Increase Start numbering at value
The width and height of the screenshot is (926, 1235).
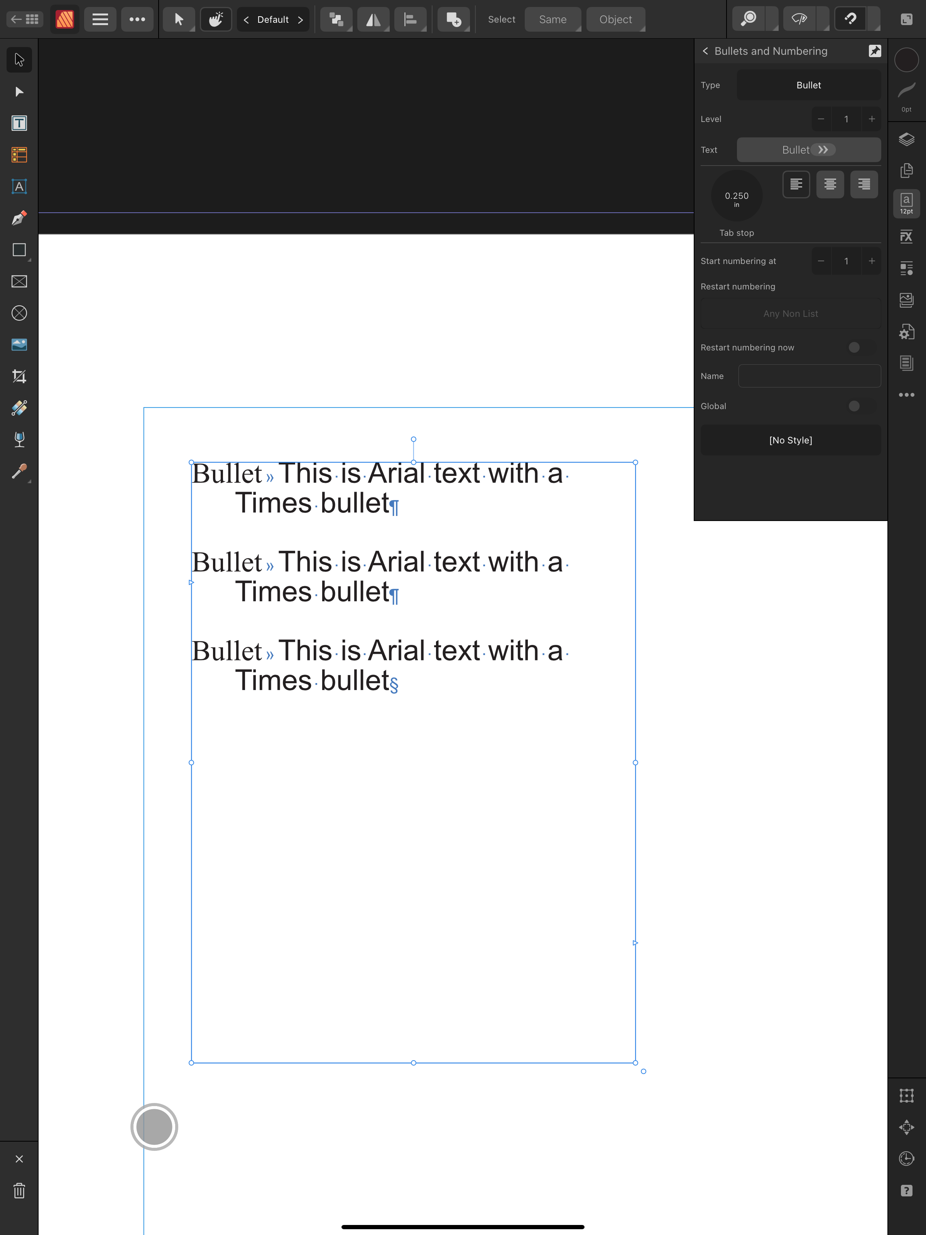tap(871, 261)
